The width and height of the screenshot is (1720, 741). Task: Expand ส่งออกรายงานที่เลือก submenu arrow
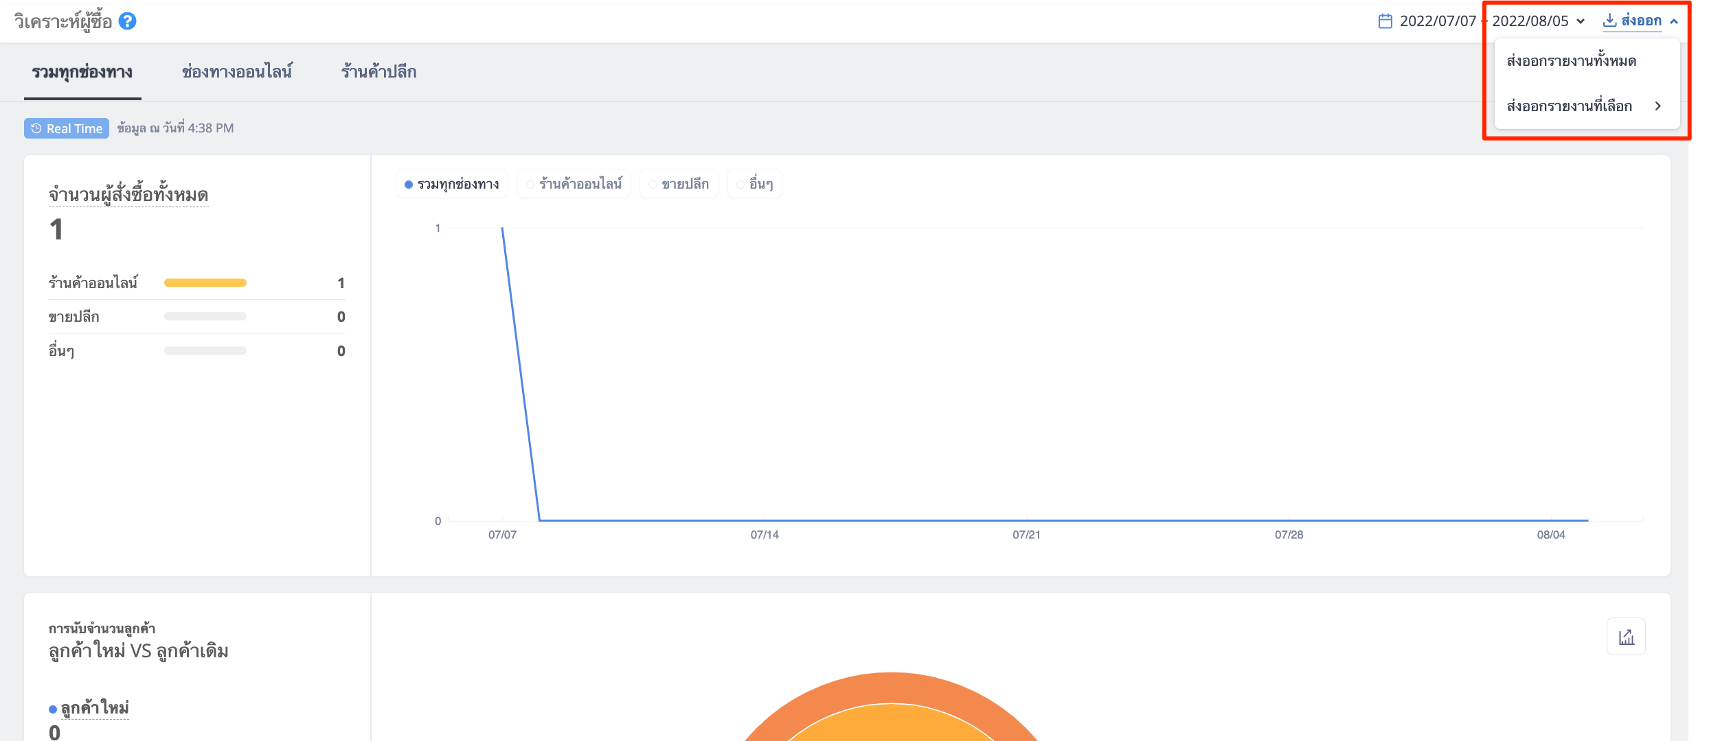(1658, 106)
